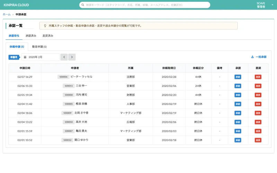The image size is (277, 173).
Task: Click the keyword search input field
Action: coord(145,5)
